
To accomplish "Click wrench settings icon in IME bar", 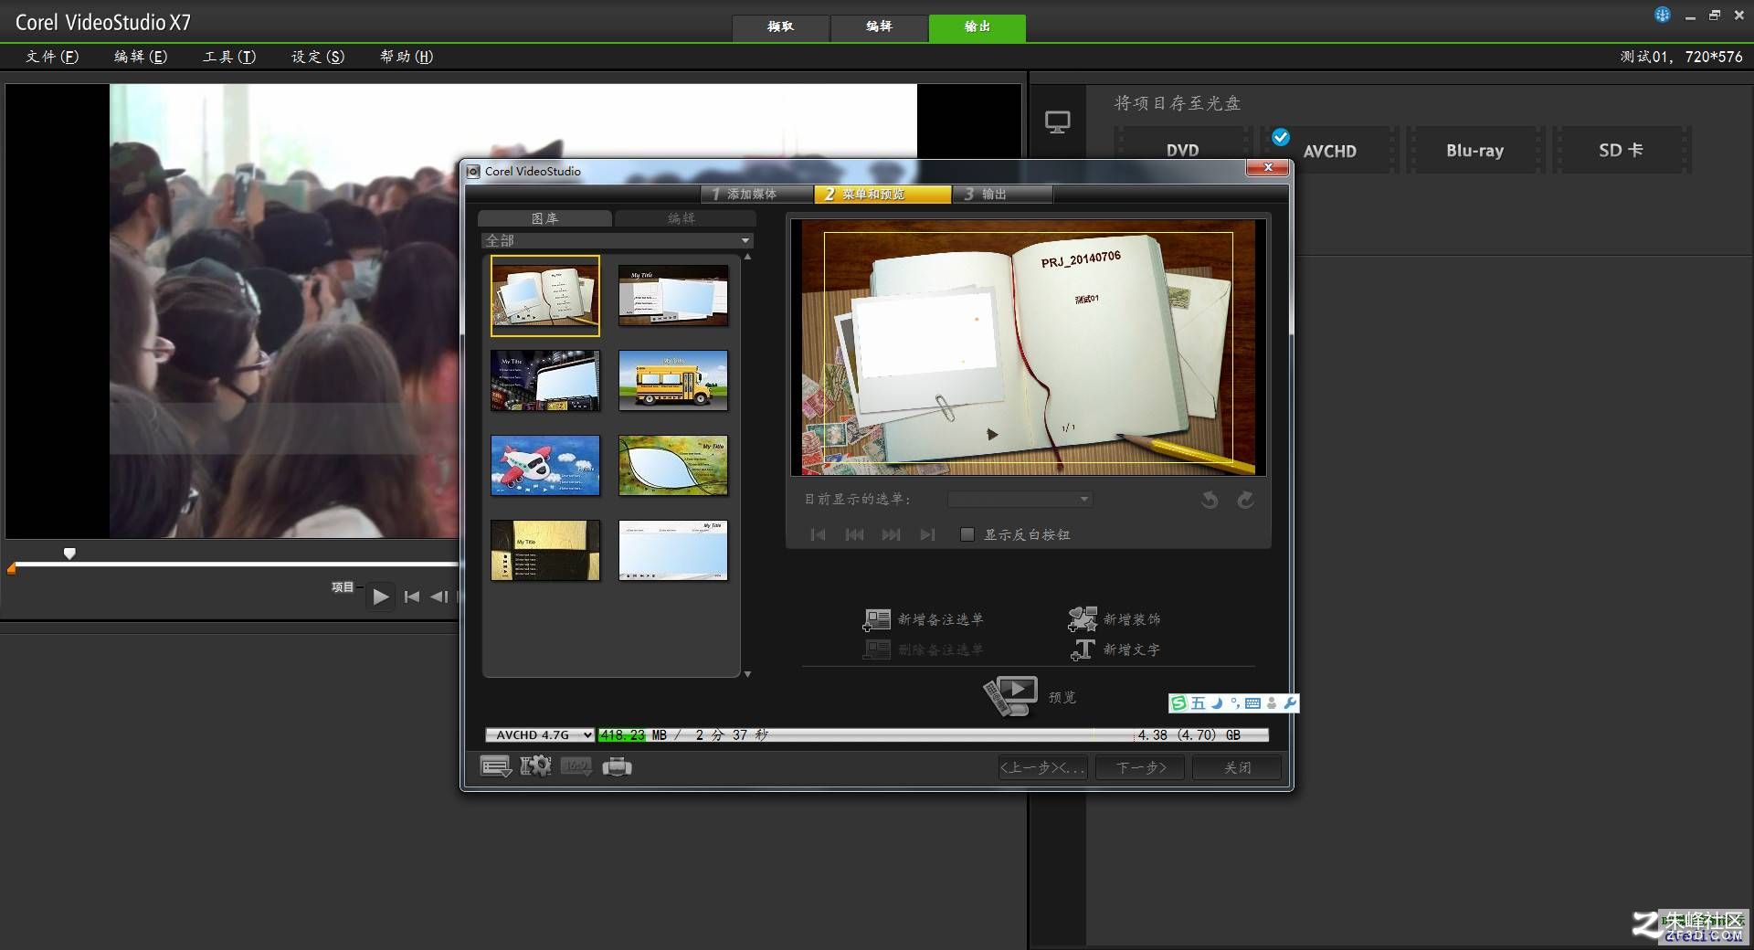I will pos(1290,703).
